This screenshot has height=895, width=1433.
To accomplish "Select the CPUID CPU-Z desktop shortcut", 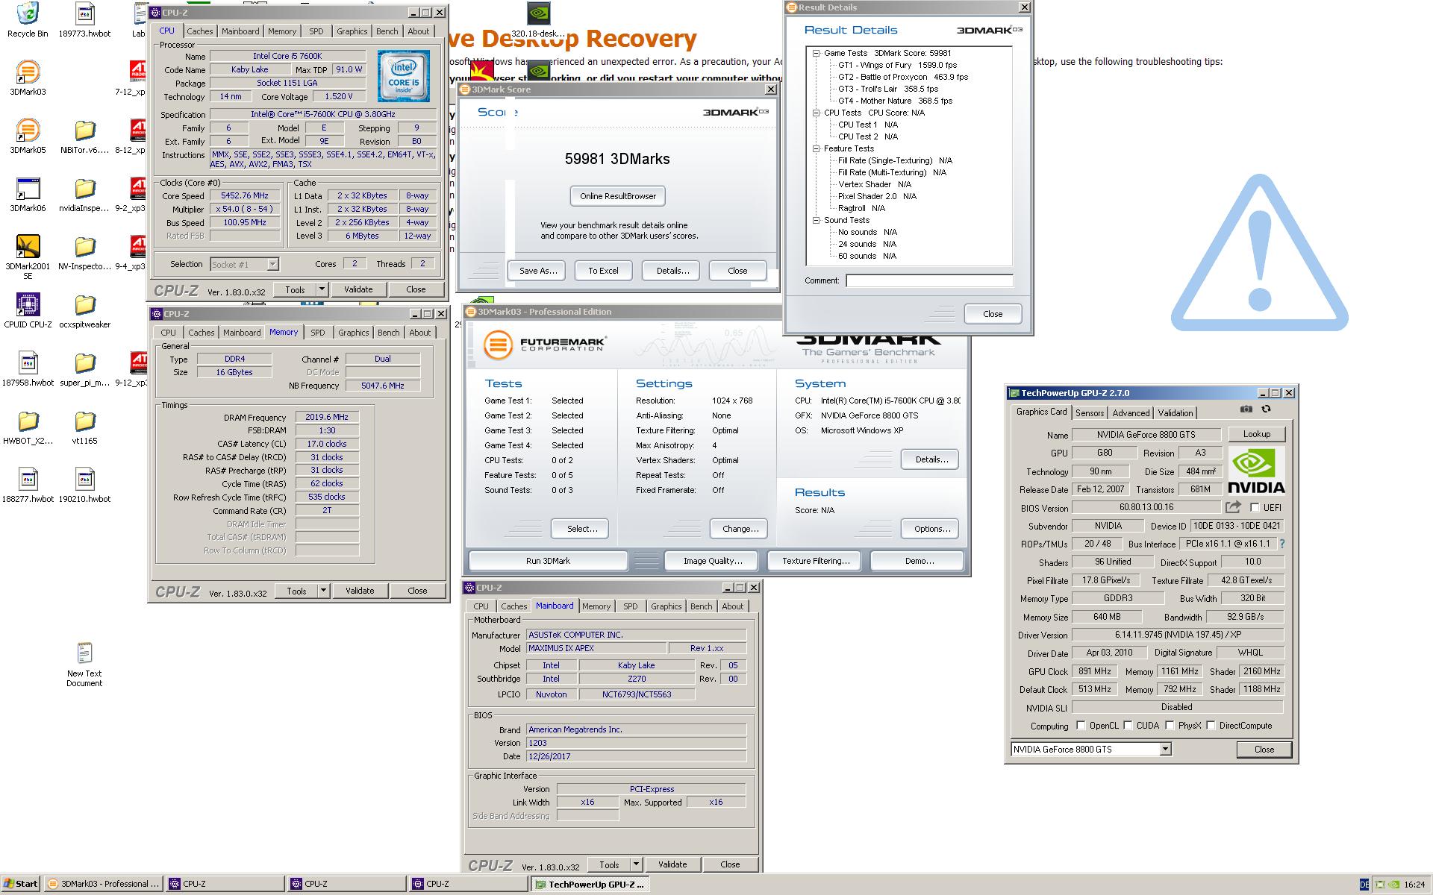I will click(28, 310).
